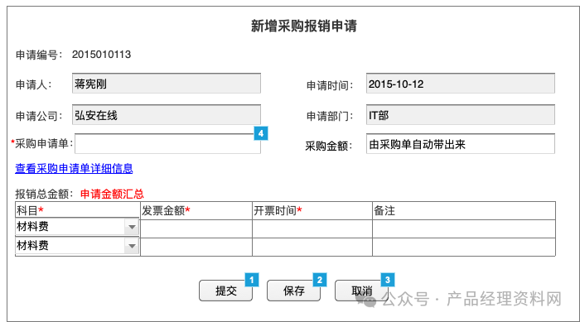Click the 采购金额 field
Screen dimensions: 580x322
click(461, 143)
